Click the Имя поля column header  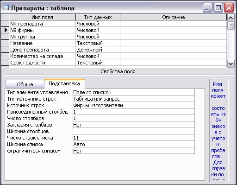[x=43, y=17]
